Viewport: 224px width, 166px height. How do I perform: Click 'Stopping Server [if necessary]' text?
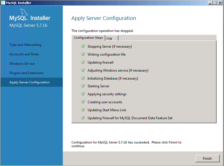coord(110,46)
